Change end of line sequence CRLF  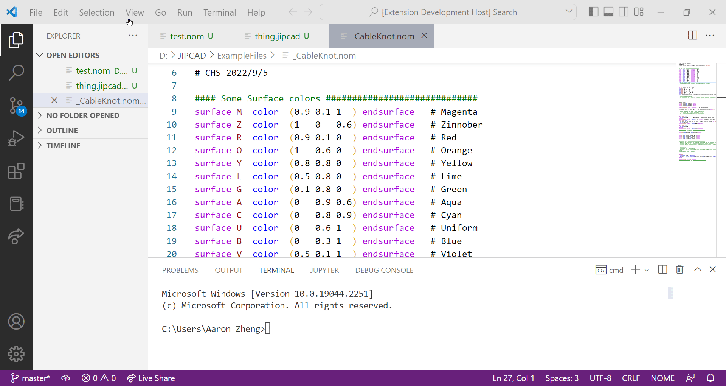(631, 378)
